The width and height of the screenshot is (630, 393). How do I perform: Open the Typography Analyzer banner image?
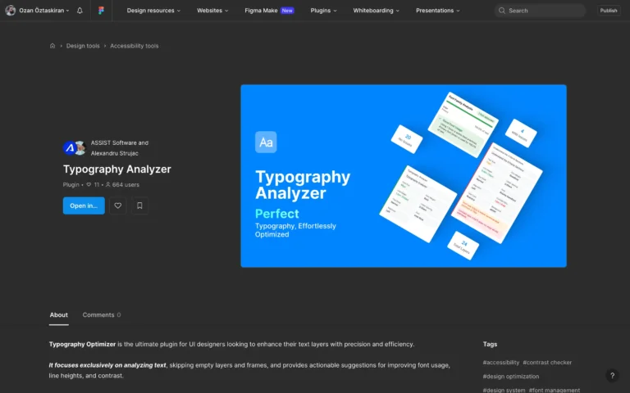coord(404,176)
